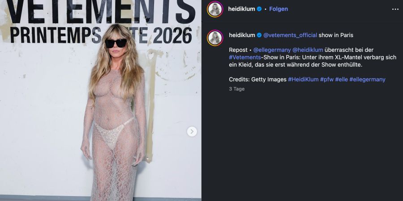The width and height of the screenshot is (403, 201).
Task: Open the standalone #elle hashtag
Action: coord(341,80)
